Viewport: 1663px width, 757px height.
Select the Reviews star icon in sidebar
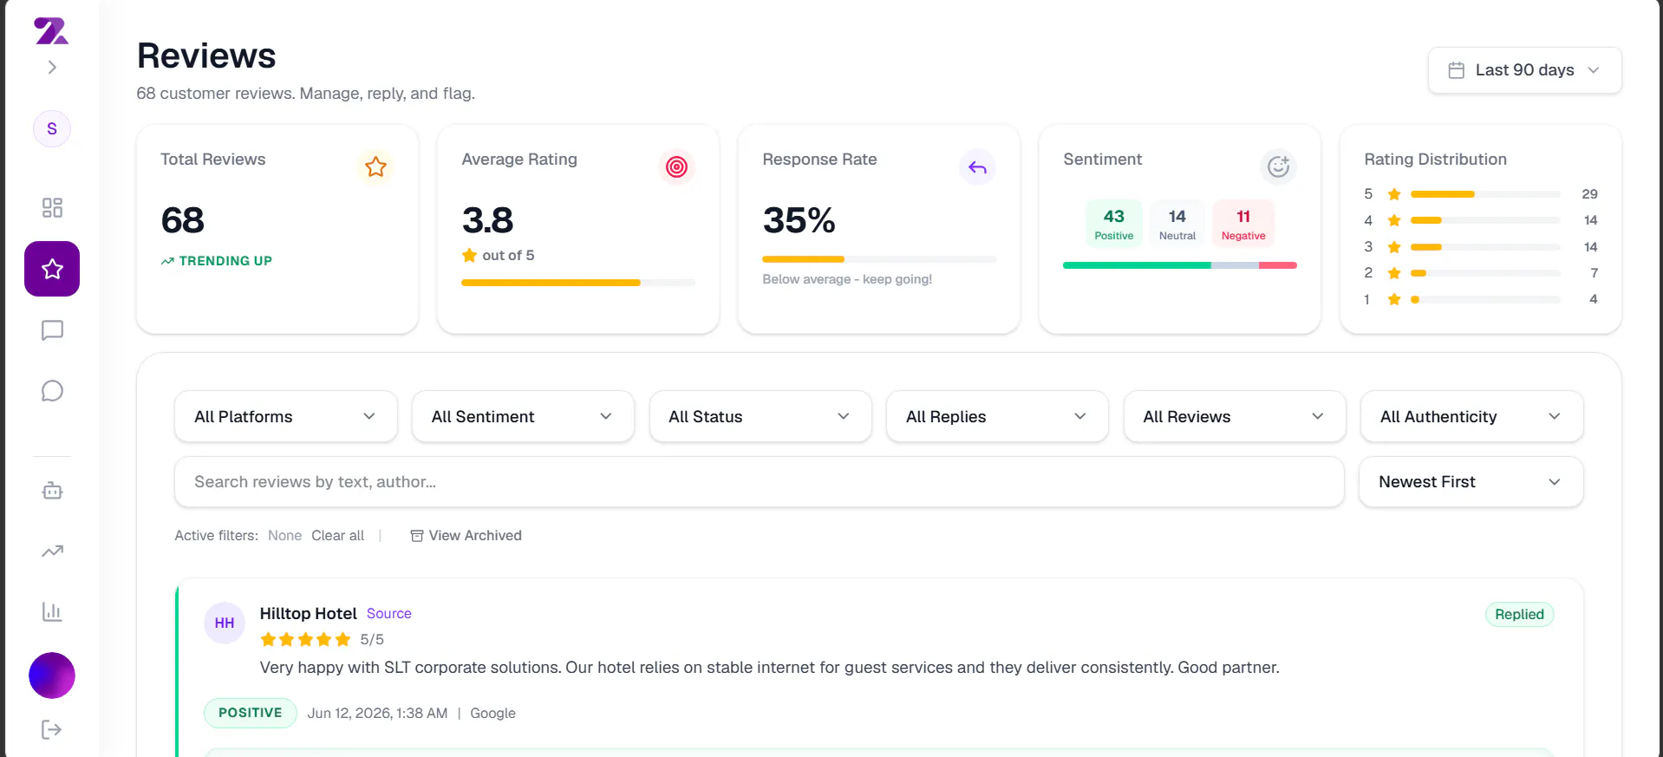point(52,269)
